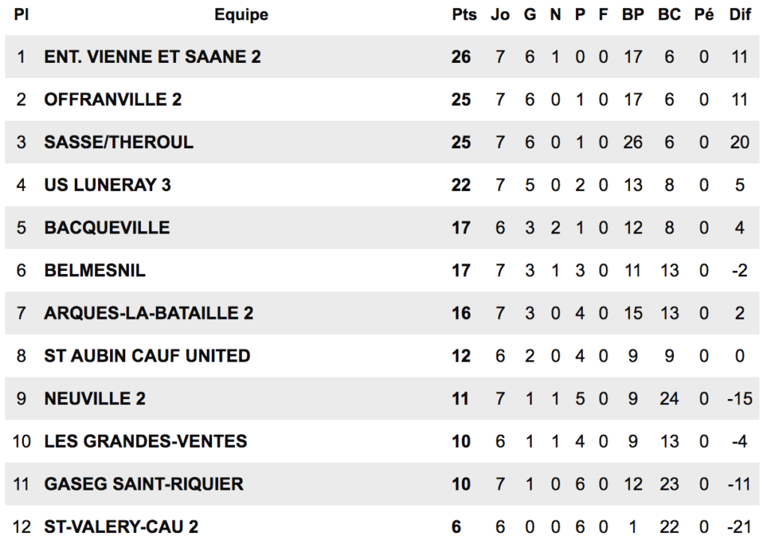Select NEUVILLE 2 team name

(x=94, y=398)
